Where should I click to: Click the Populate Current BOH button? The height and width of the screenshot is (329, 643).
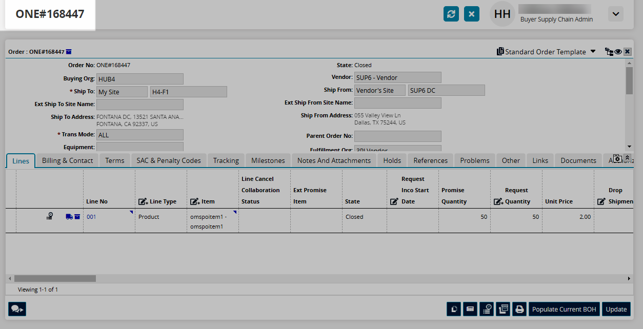point(564,309)
